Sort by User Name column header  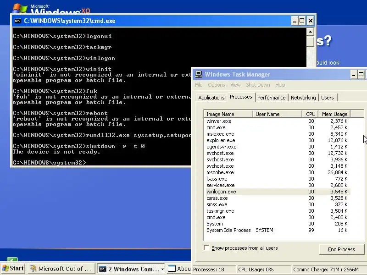click(x=278, y=114)
